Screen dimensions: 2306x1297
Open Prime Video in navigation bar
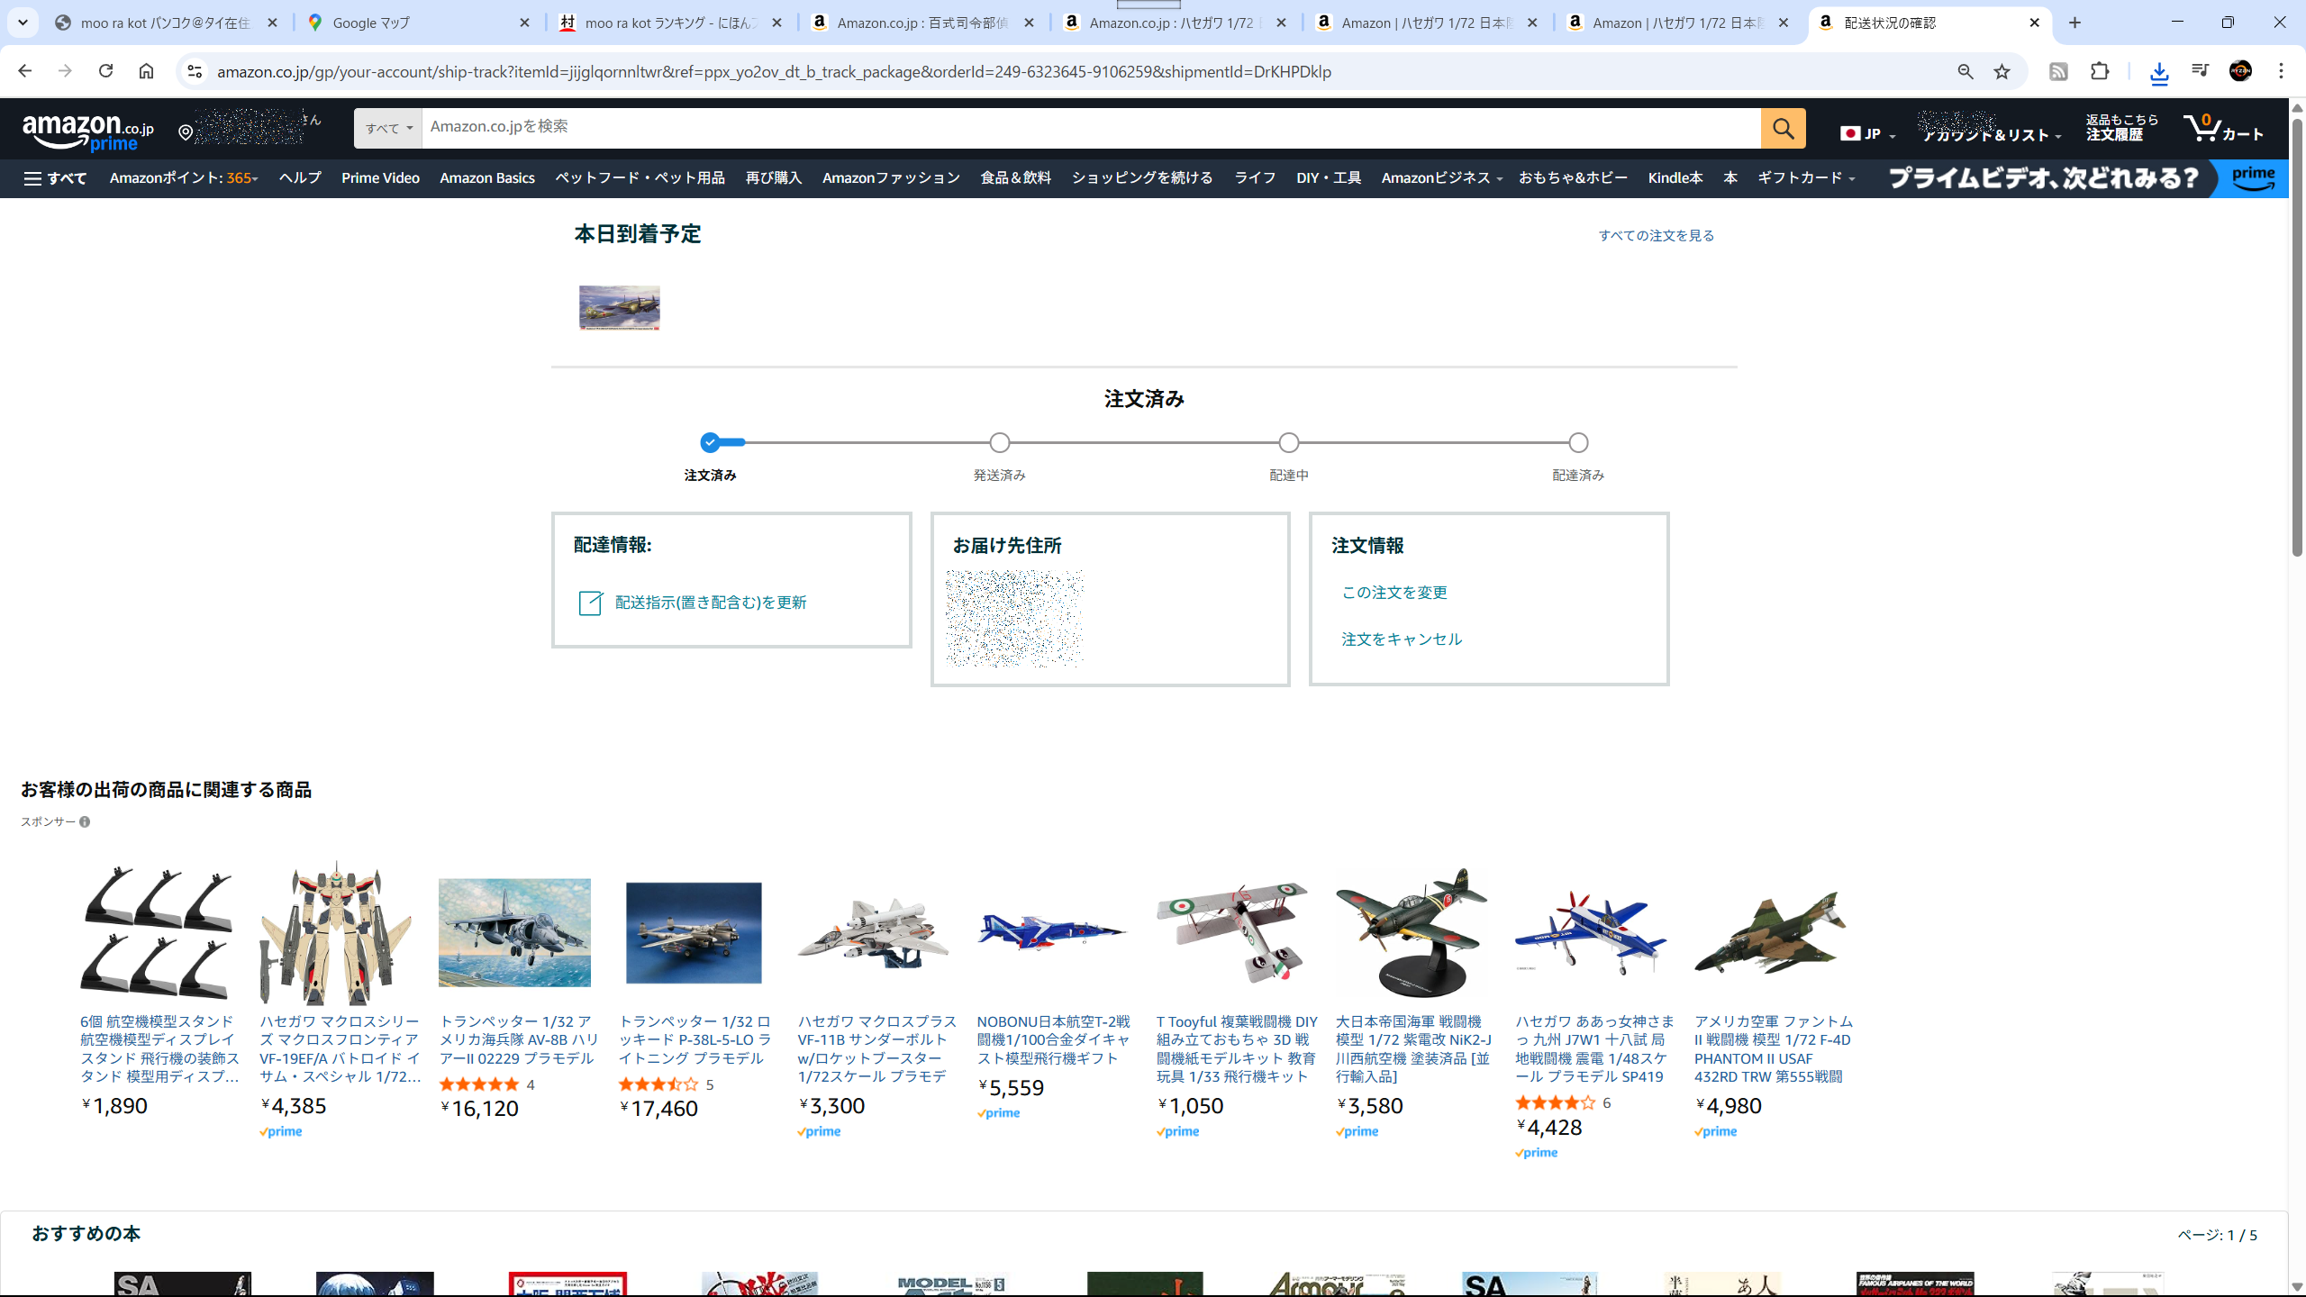point(380,178)
